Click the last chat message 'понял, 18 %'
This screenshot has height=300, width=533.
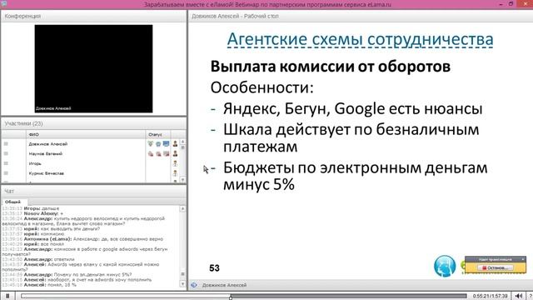[39, 285]
